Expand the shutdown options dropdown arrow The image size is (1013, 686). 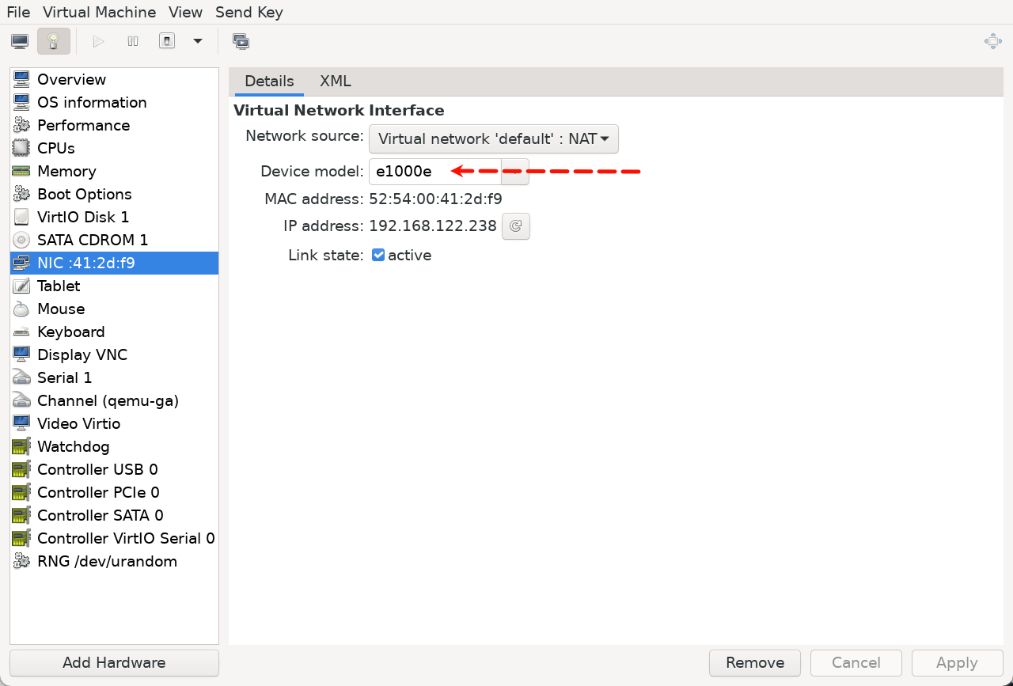pyautogui.click(x=198, y=41)
